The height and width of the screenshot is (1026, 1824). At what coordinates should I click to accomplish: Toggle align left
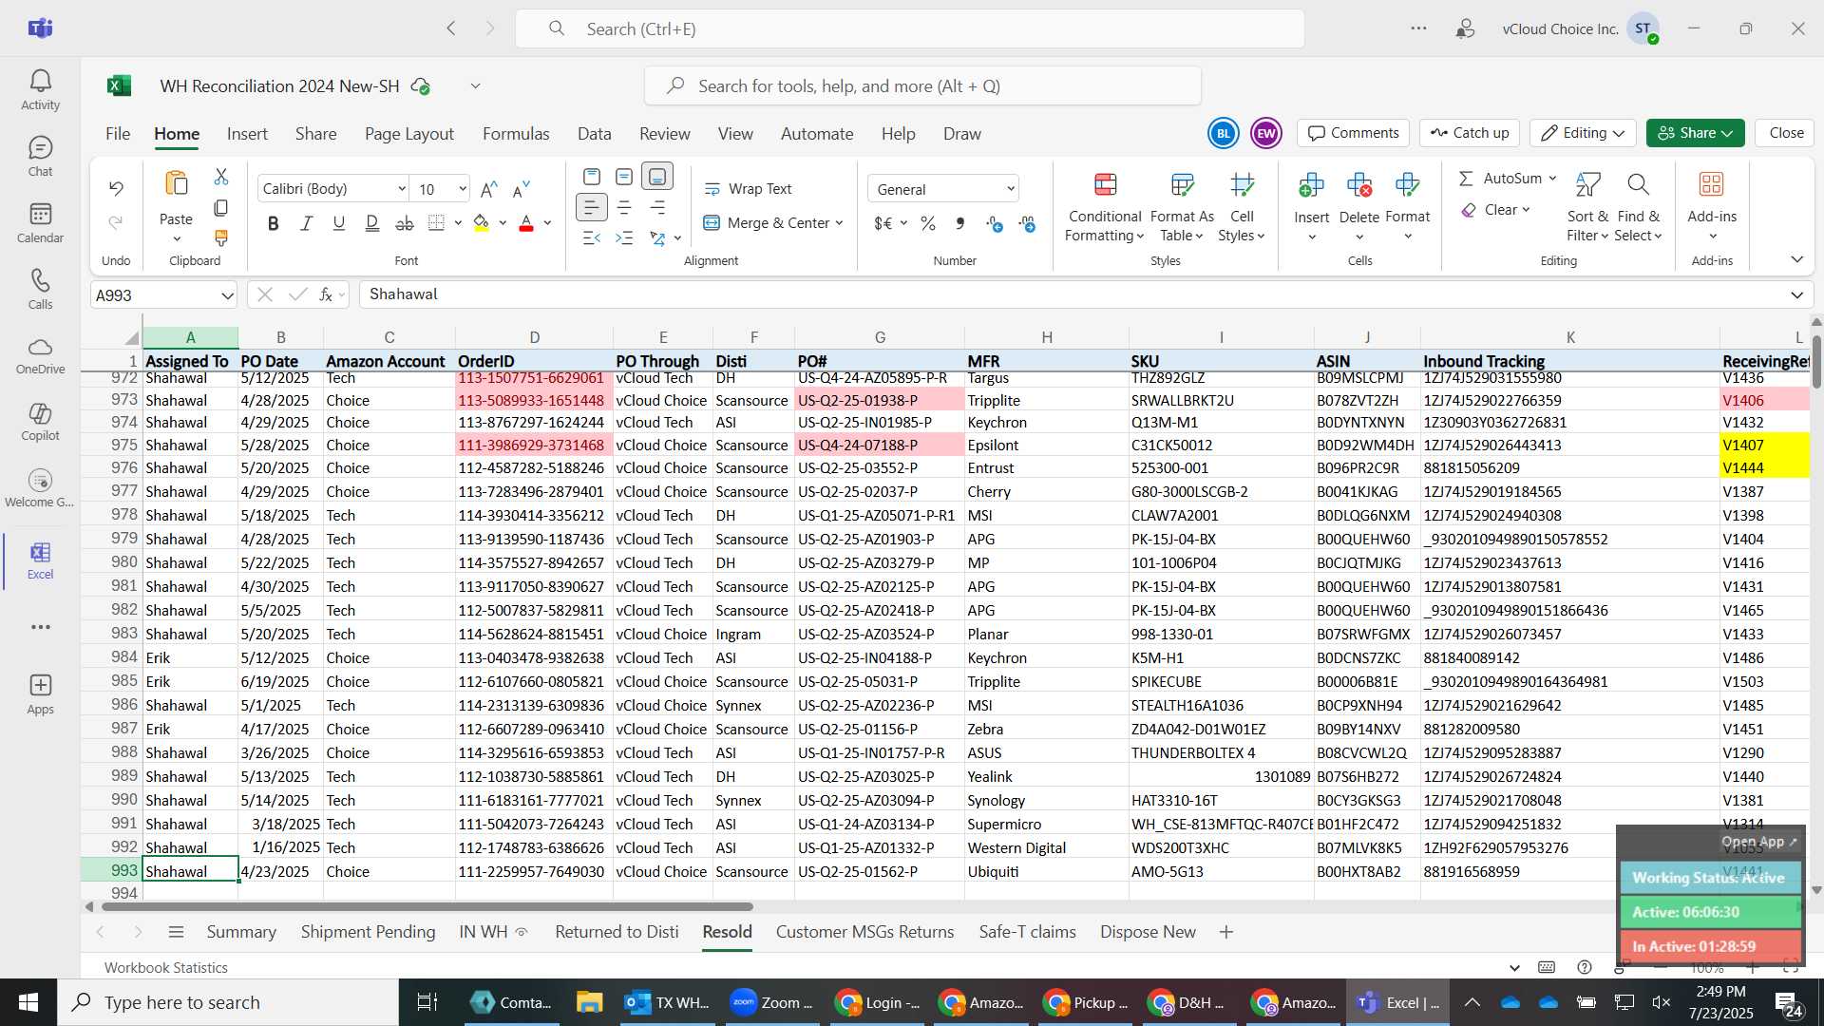pyautogui.click(x=591, y=207)
